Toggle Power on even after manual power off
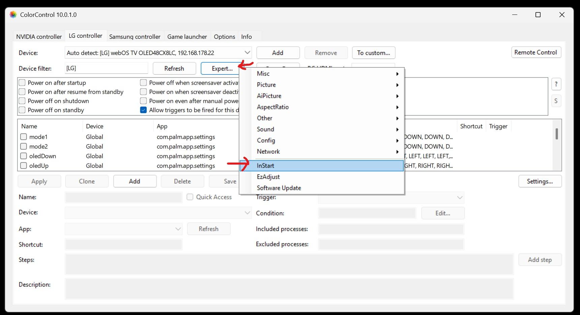This screenshot has height=315, width=580. [x=143, y=101]
